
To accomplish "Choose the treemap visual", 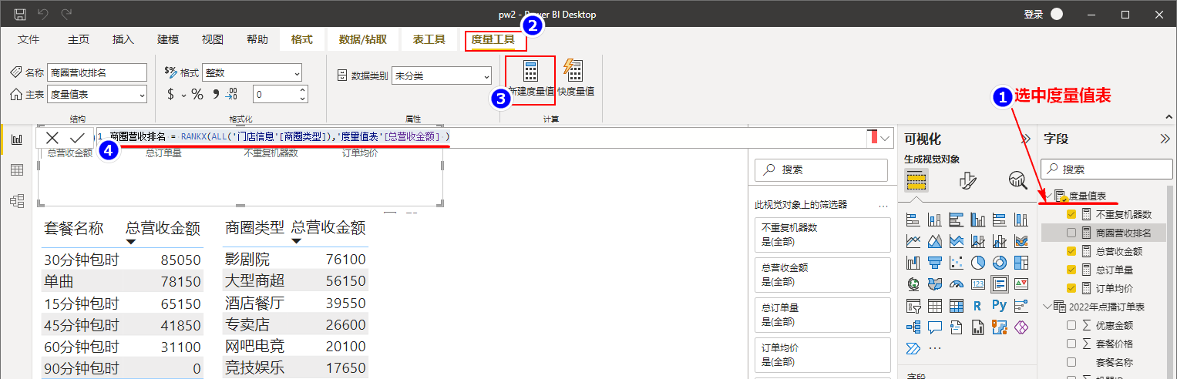I will pyautogui.click(x=1021, y=263).
